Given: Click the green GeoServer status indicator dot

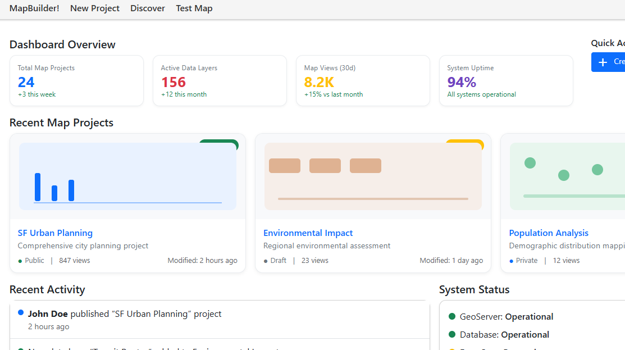Looking at the screenshot, I should (x=451, y=316).
